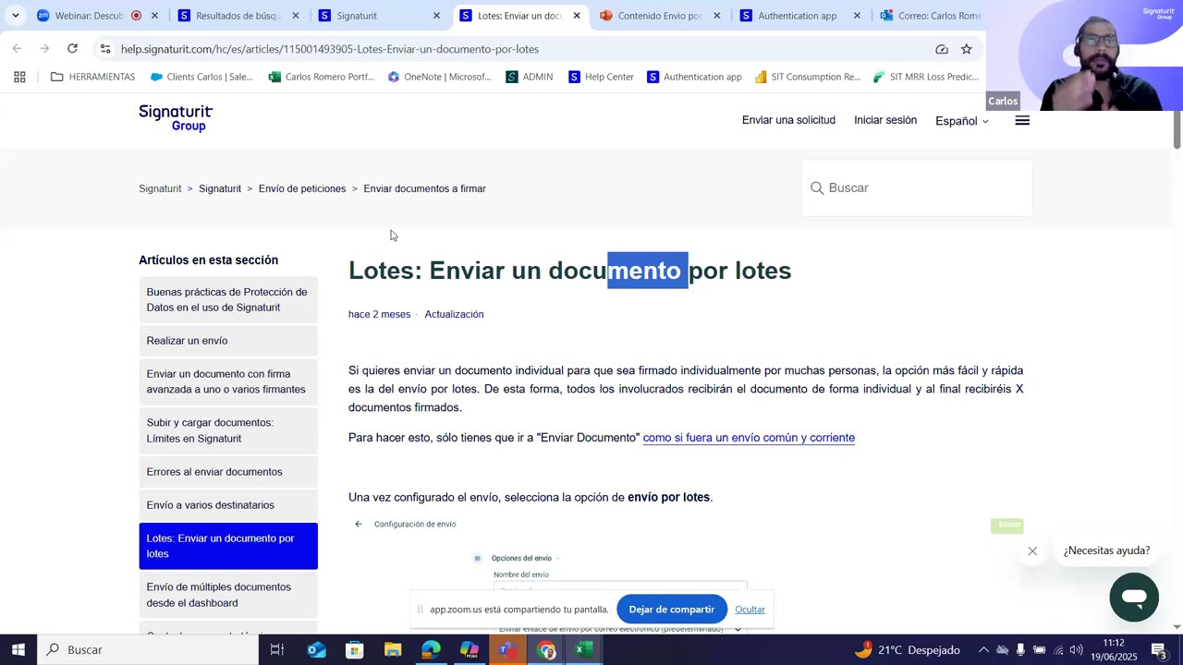
Task: Switch to the Correo: Carlos Romero tab
Action: click(x=932, y=16)
